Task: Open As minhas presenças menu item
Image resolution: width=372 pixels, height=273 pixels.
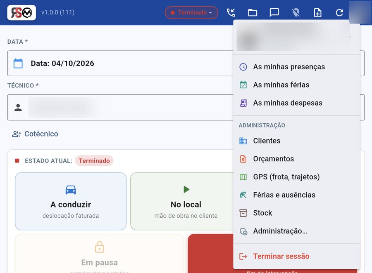Action: [x=296, y=67]
